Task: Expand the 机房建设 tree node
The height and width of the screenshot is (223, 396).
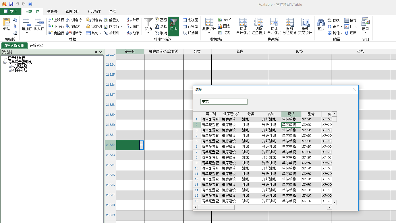Action: pos(10,66)
